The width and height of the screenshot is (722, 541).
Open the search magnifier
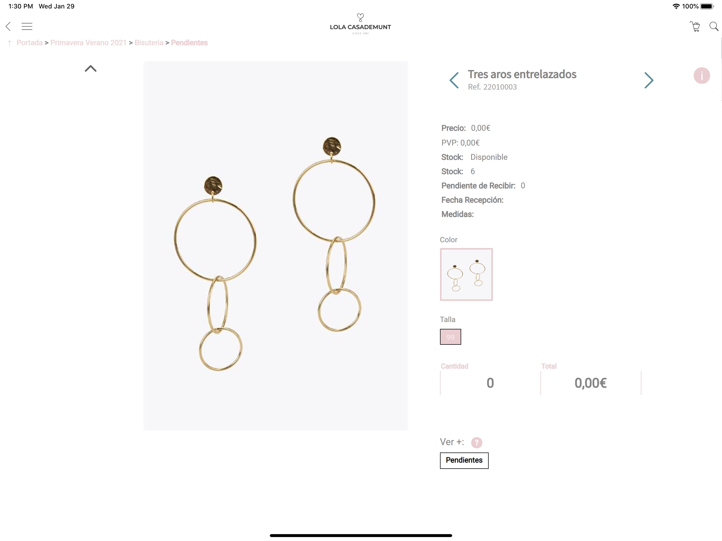coord(714,26)
